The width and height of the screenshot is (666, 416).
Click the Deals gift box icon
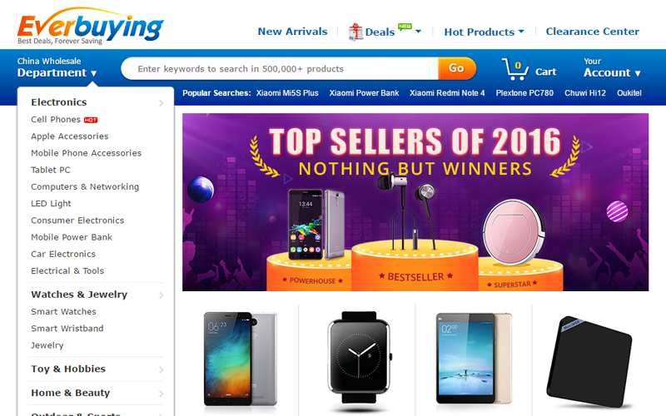355,32
